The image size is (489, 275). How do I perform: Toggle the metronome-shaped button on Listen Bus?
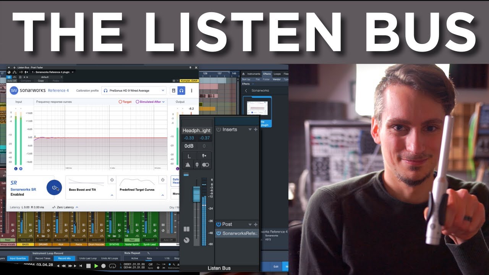click(187, 165)
